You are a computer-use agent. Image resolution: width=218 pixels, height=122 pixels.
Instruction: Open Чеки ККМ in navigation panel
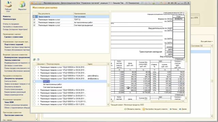click(x=9, y=102)
